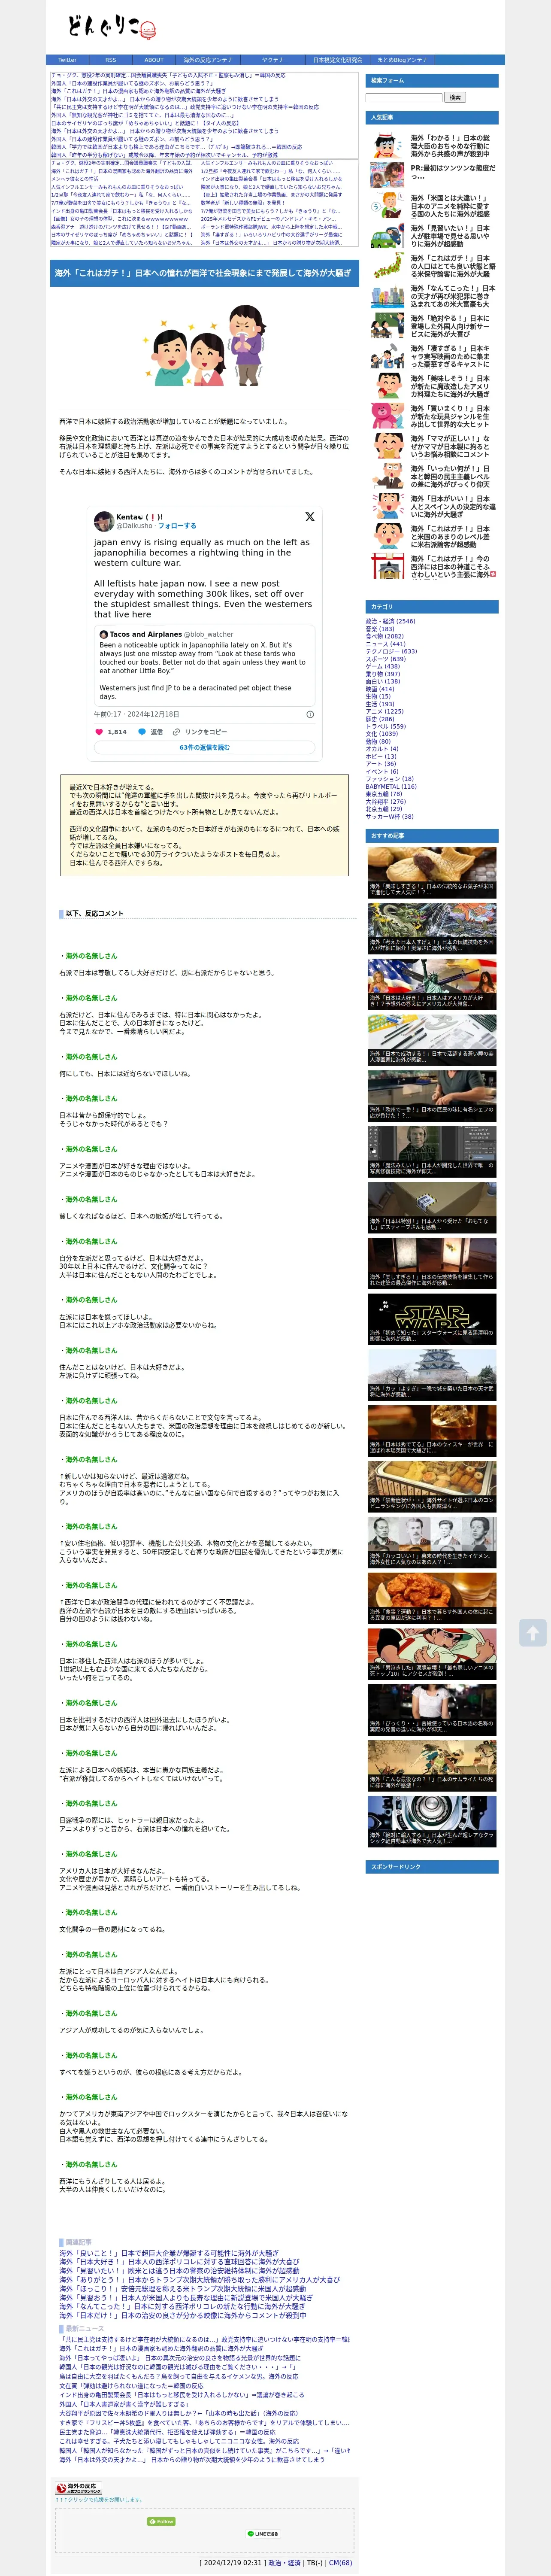Open the Twitter nav tab
This screenshot has height=2576, width=551.
(67, 60)
